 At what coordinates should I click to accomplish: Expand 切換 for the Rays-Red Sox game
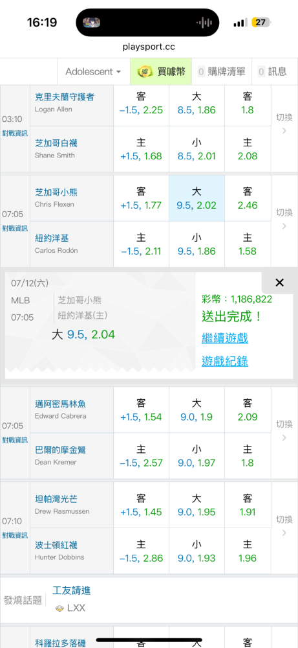pos(284,526)
